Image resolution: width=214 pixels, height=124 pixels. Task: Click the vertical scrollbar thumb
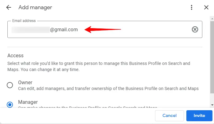pyautogui.click(x=212, y=55)
